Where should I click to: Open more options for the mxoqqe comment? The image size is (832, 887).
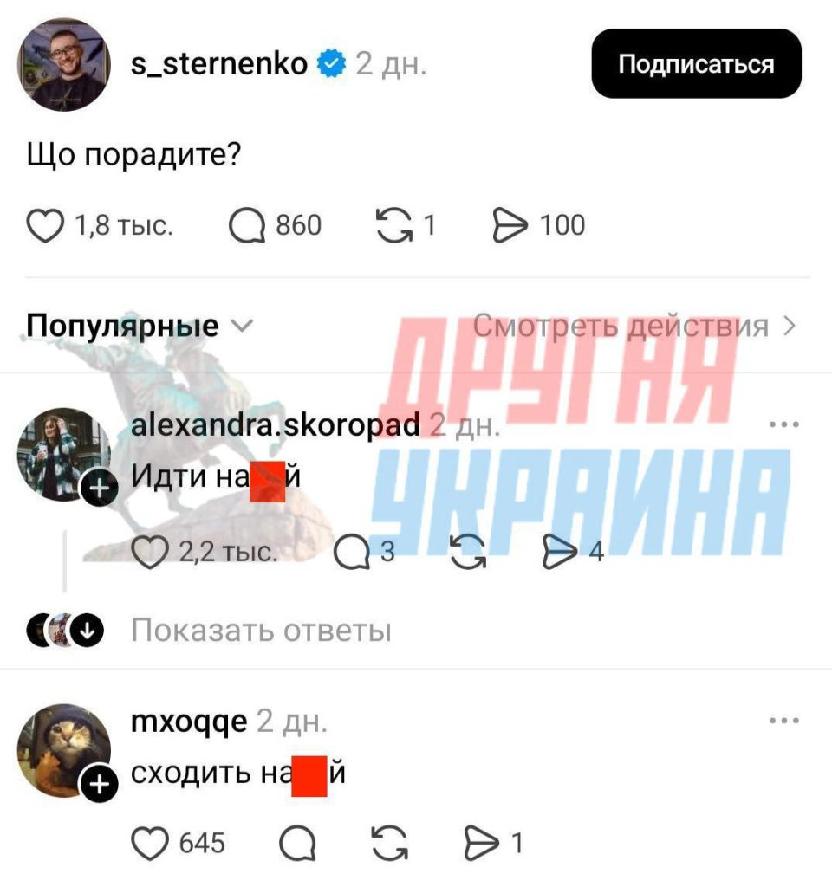[783, 720]
